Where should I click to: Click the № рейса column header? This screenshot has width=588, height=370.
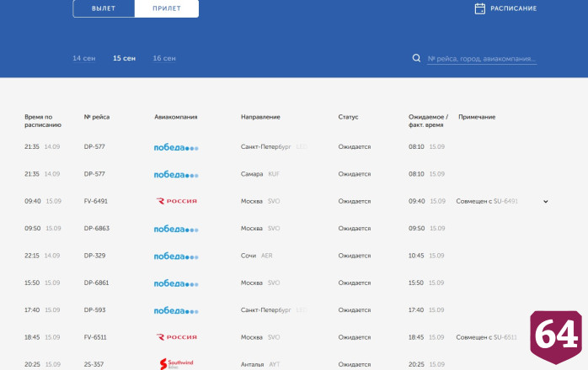tap(97, 117)
